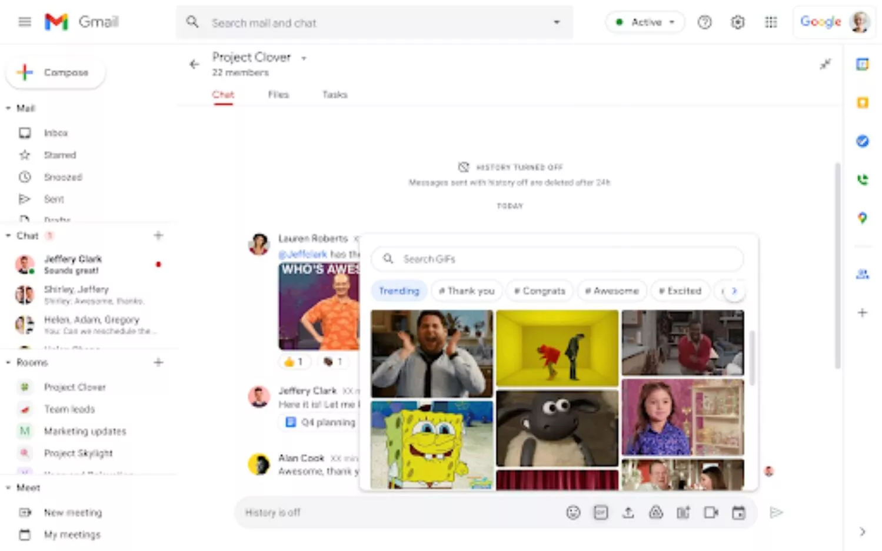Open the Project Clover room options dropdown
This screenshot has height=551, width=882.
click(304, 58)
